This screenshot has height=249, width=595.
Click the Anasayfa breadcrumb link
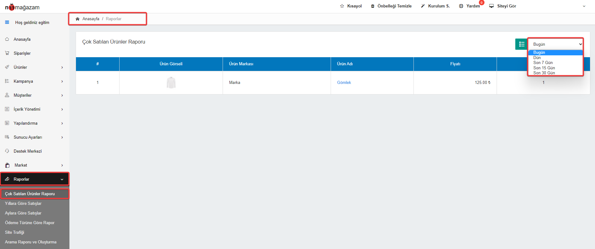point(91,19)
